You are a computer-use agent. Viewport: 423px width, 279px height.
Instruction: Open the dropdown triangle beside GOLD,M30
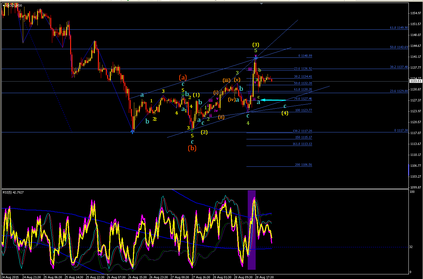4,6
